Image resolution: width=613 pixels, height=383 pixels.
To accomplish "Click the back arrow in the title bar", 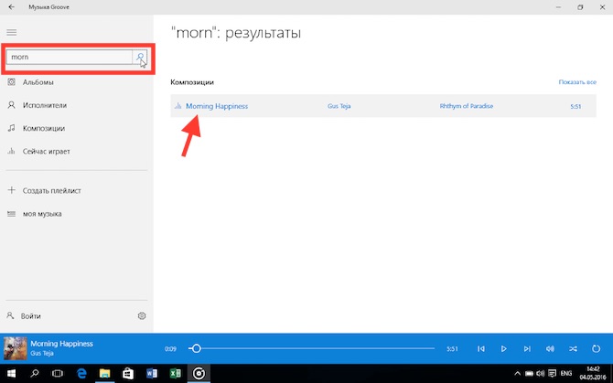I will (11, 7).
